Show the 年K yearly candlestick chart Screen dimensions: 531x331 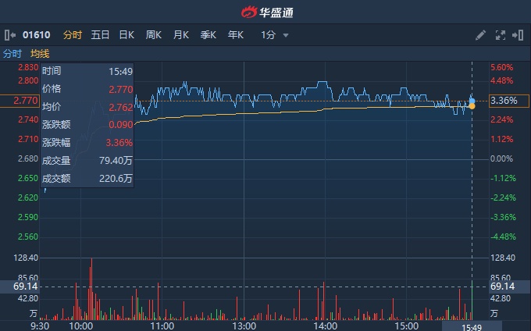[235, 35]
